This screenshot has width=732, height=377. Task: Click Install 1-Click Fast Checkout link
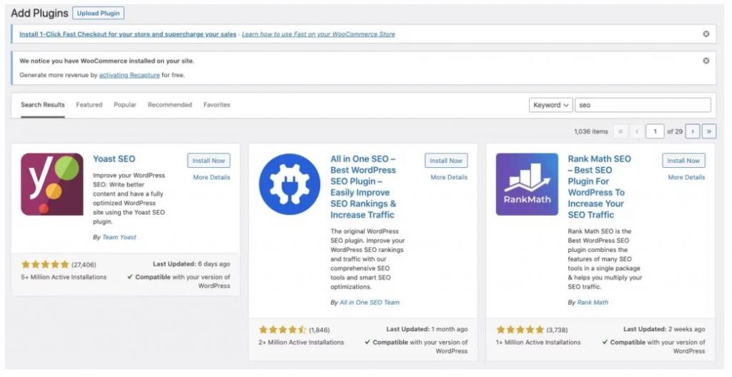[128, 34]
